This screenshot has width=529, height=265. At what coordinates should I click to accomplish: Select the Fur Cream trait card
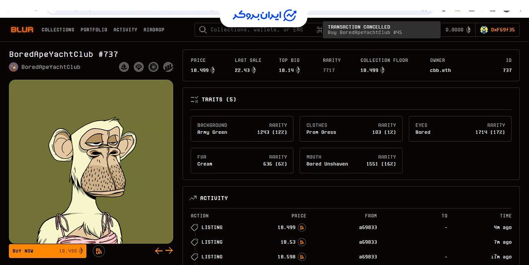tap(242, 161)
